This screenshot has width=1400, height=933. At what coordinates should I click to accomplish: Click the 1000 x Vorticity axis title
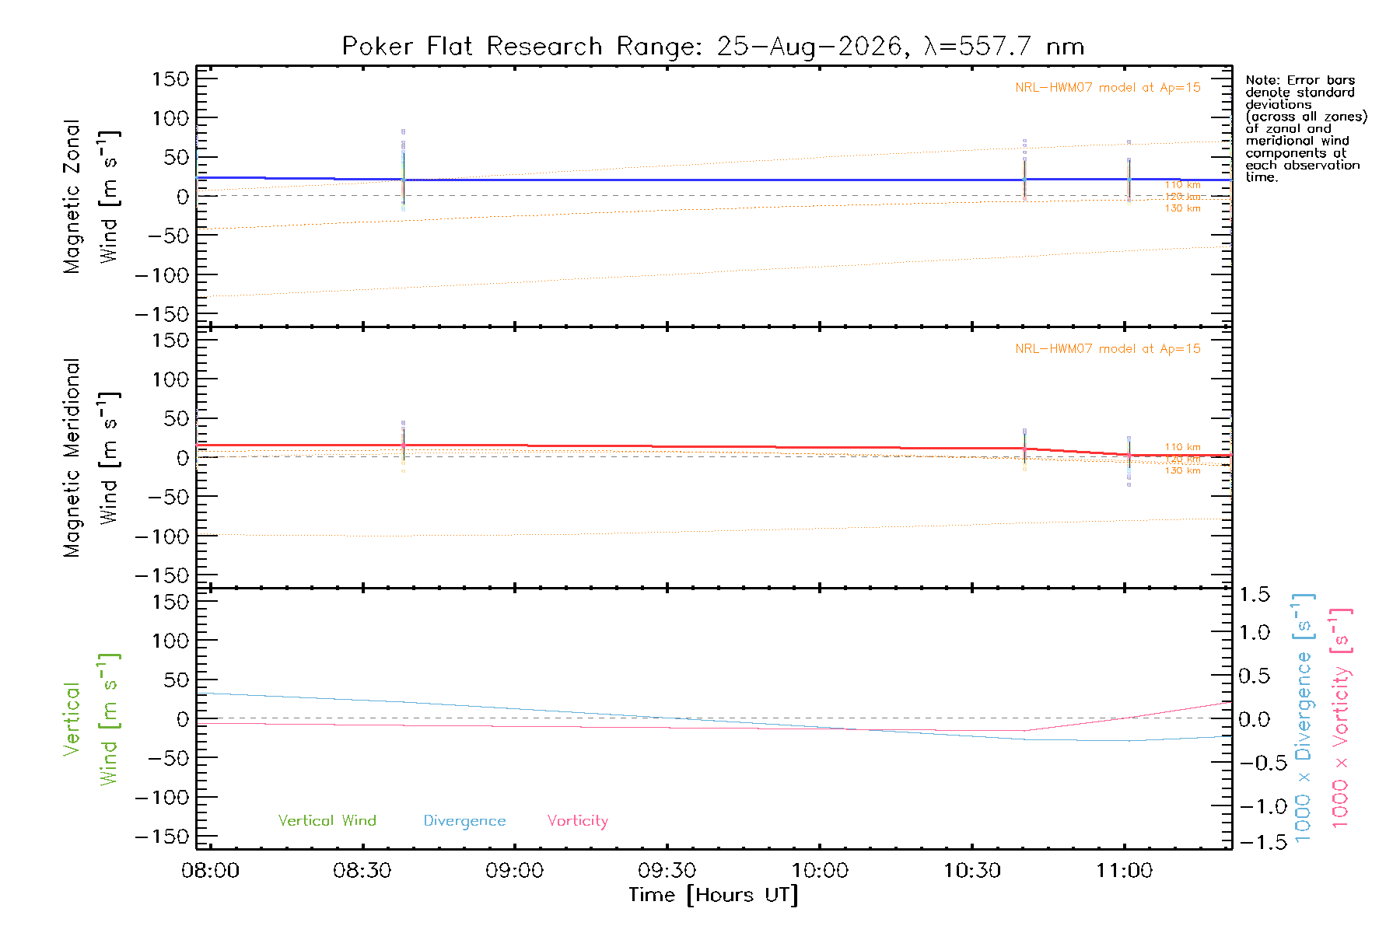[x=1342, y=718]
